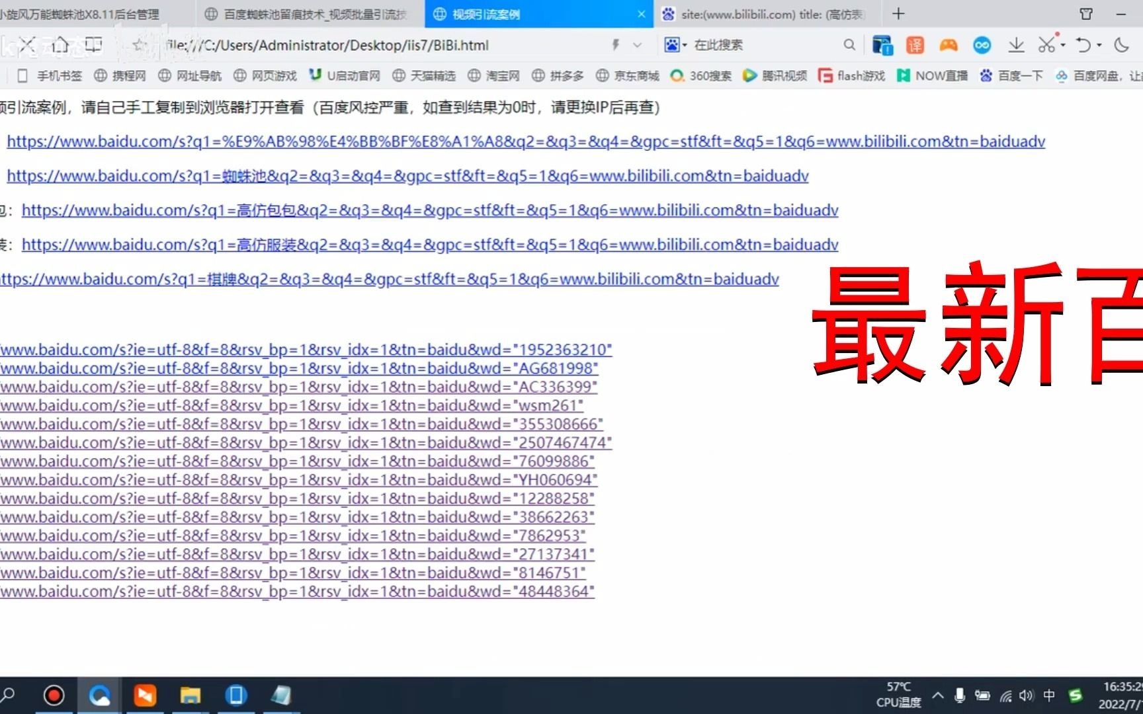Switch to site:(www.bilibili.com) tab
1143x714 pixels.
[x=767, y=14]
